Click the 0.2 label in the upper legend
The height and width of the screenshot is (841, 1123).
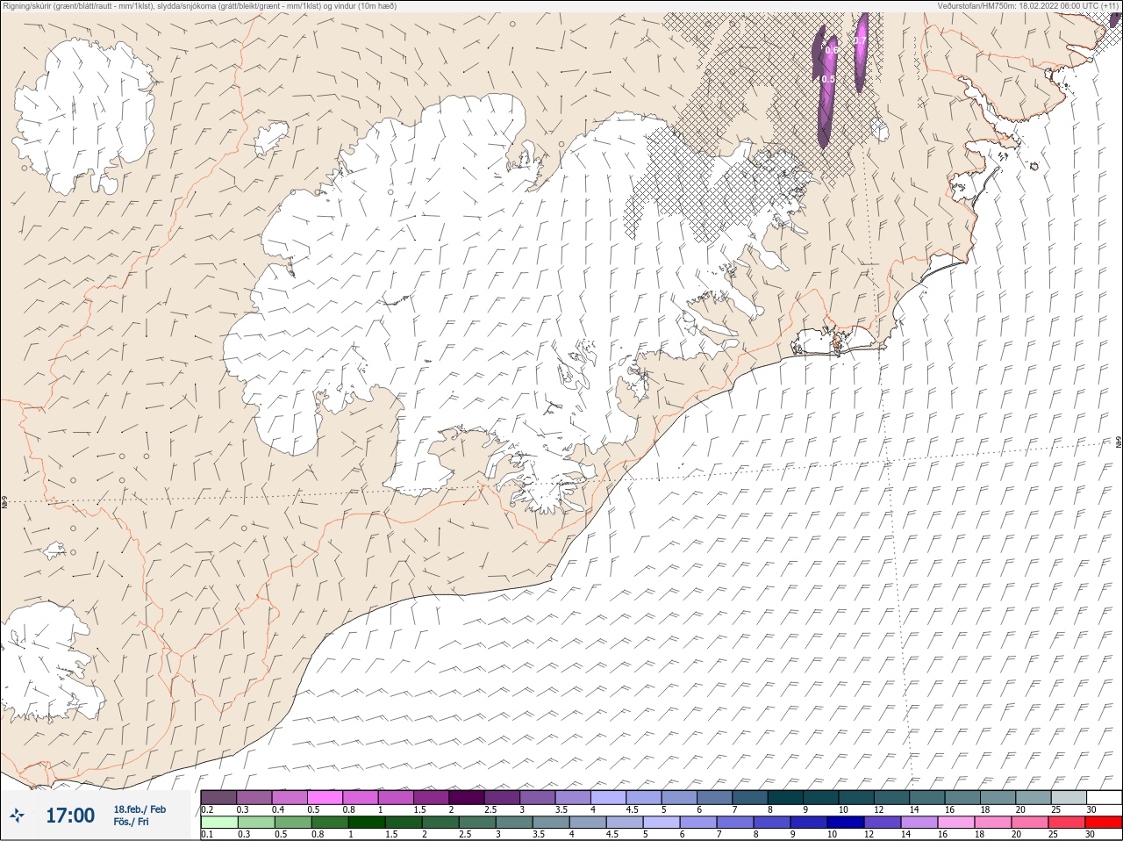pos(207,809)
